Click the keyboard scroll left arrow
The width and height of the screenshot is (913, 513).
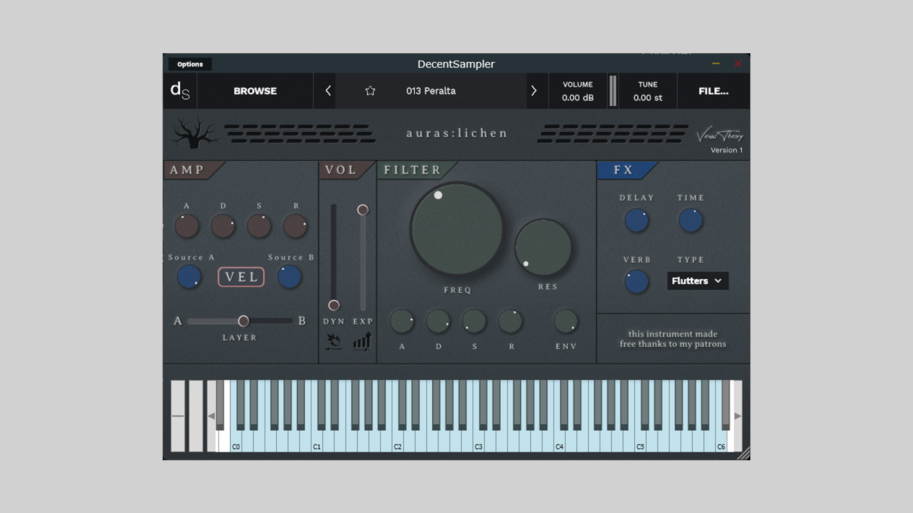212,416
